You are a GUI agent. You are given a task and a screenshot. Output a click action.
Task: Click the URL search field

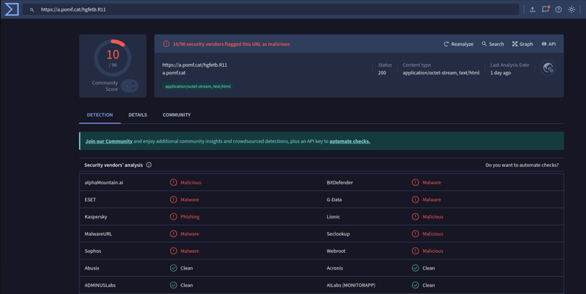pos(271,9)
